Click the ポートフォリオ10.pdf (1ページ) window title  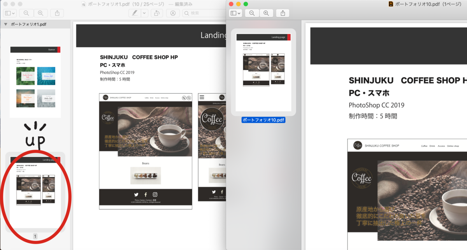(x=428, y=4)
